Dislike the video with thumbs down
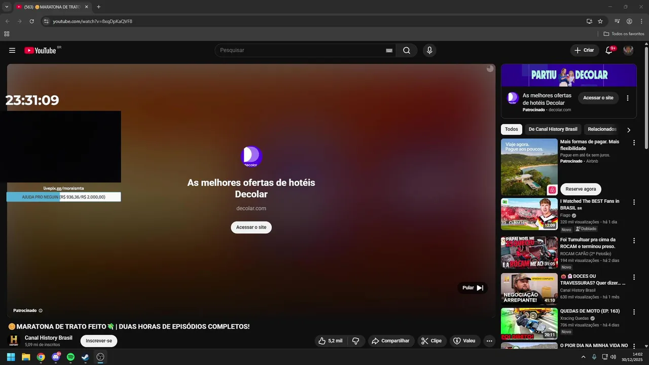 pyautogui.click(x=356, y=341)
